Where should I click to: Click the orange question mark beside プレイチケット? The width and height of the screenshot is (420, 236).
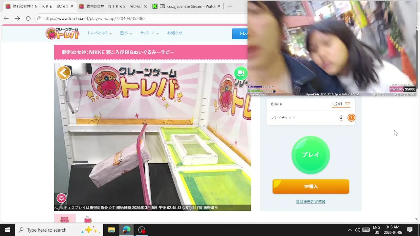351,118
